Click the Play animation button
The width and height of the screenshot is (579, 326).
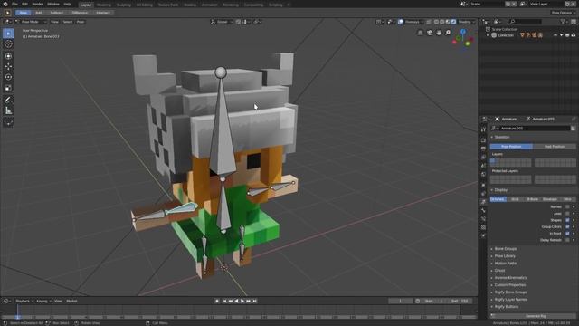click(242, 302)
